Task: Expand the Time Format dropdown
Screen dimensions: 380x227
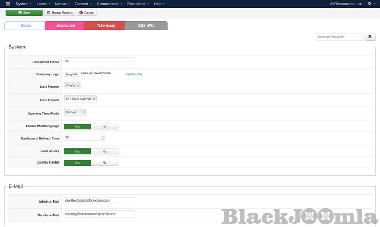Action: (80, 99)
